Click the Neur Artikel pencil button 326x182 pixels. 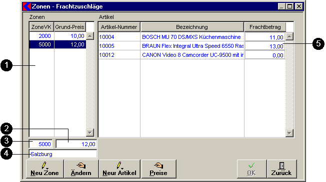coord(119,169)
